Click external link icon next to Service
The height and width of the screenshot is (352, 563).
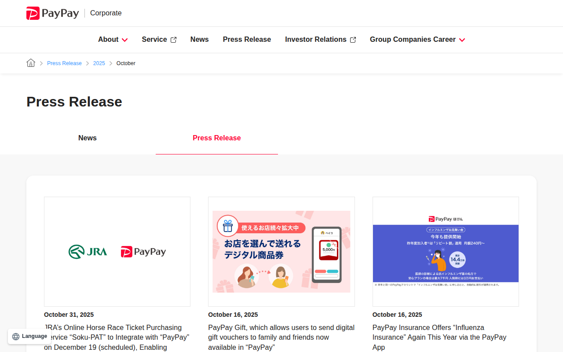173,40
